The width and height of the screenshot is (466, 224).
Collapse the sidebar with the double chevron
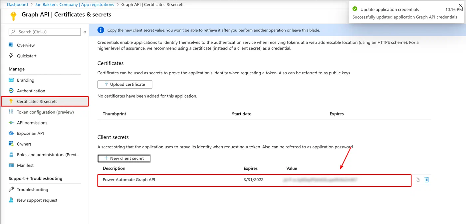(x=85, y=32)
